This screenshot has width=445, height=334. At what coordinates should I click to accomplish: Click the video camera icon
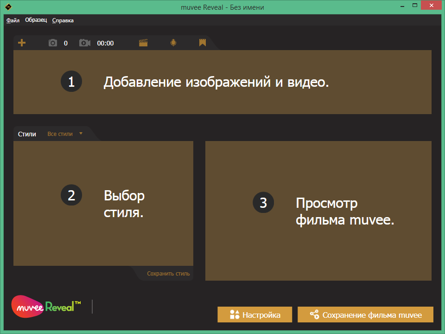(84, 43)
